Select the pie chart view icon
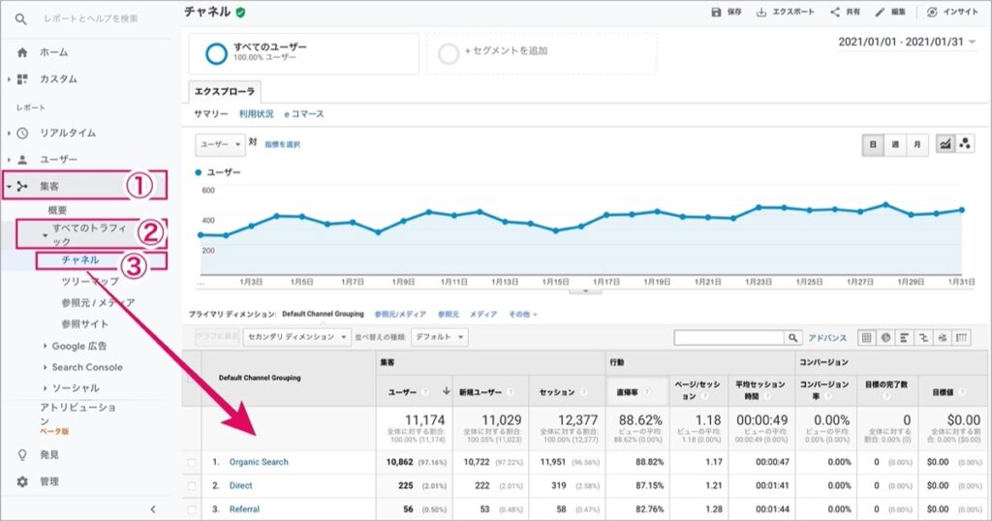The width and height of the screenshot is (992, 521). tap(885, 338)
